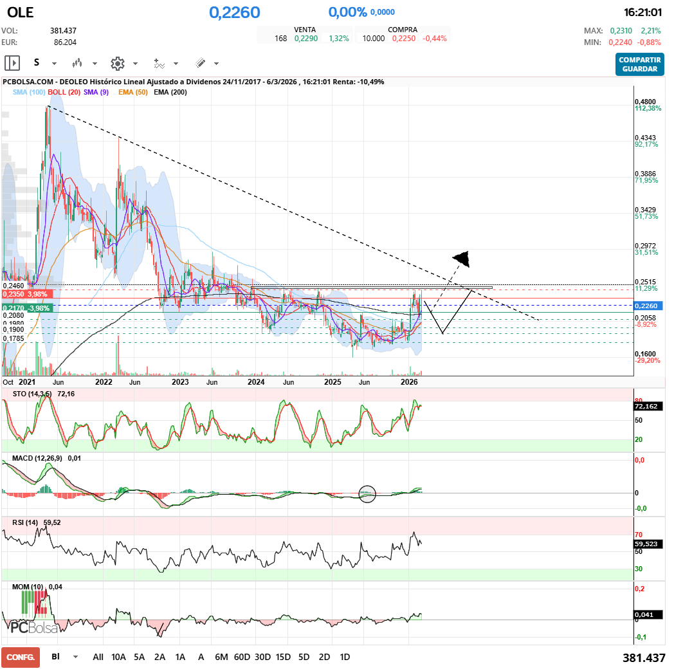Toggle the BOLL (20) indicator label

coord(64,93)
